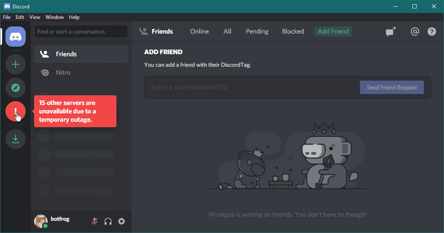The image size is (444, 233).
Task: Open the View menu
Action: pyautogui.click(x=34, y=17)
